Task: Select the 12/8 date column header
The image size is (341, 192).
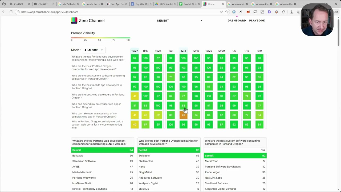Action: point(183,51)
